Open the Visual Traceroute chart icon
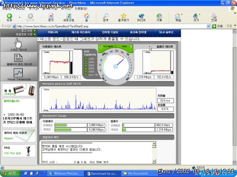This screenshot has width=237, height=177. click(x=18, y=73)
